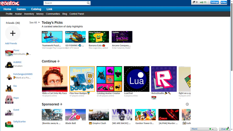Open the Banana Eats thumbnail
The image size is (233, 131).
pyautogui.click(x=99, y=37)
